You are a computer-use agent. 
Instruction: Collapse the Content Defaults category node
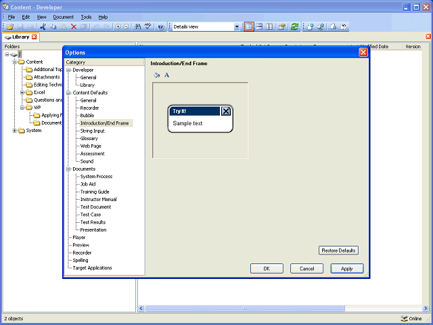pyautogui.click(x=68, y=93)
